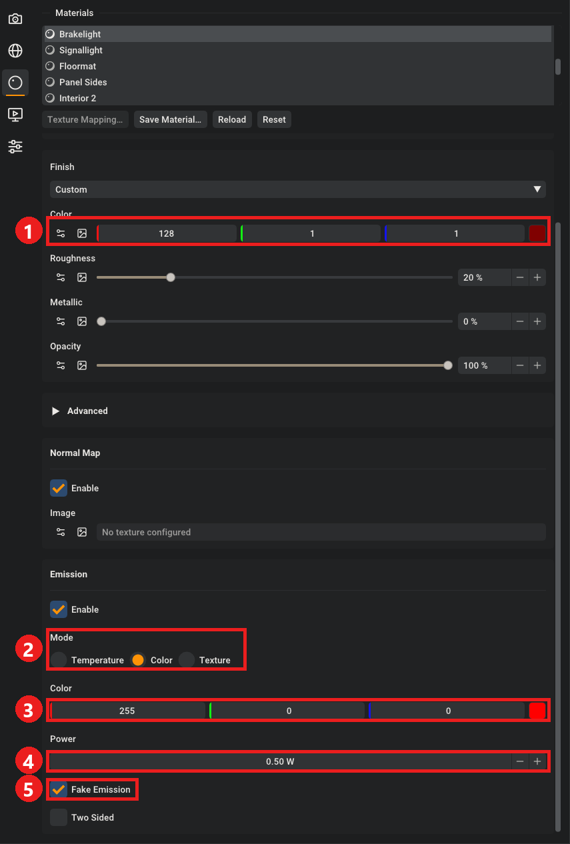The width and height of the screenshot is (570, 844).
Task: Open the sliders settings sidebar icon
Action: pyautogui.click(x=15, y=147)
